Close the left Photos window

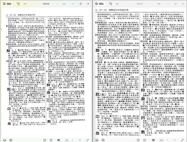point(88,4)
